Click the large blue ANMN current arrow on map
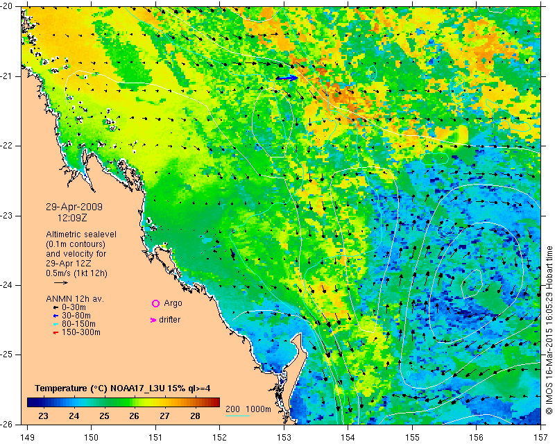Image resolution: width=555 pixels, height=444 pixels. (x=287, y=78)
